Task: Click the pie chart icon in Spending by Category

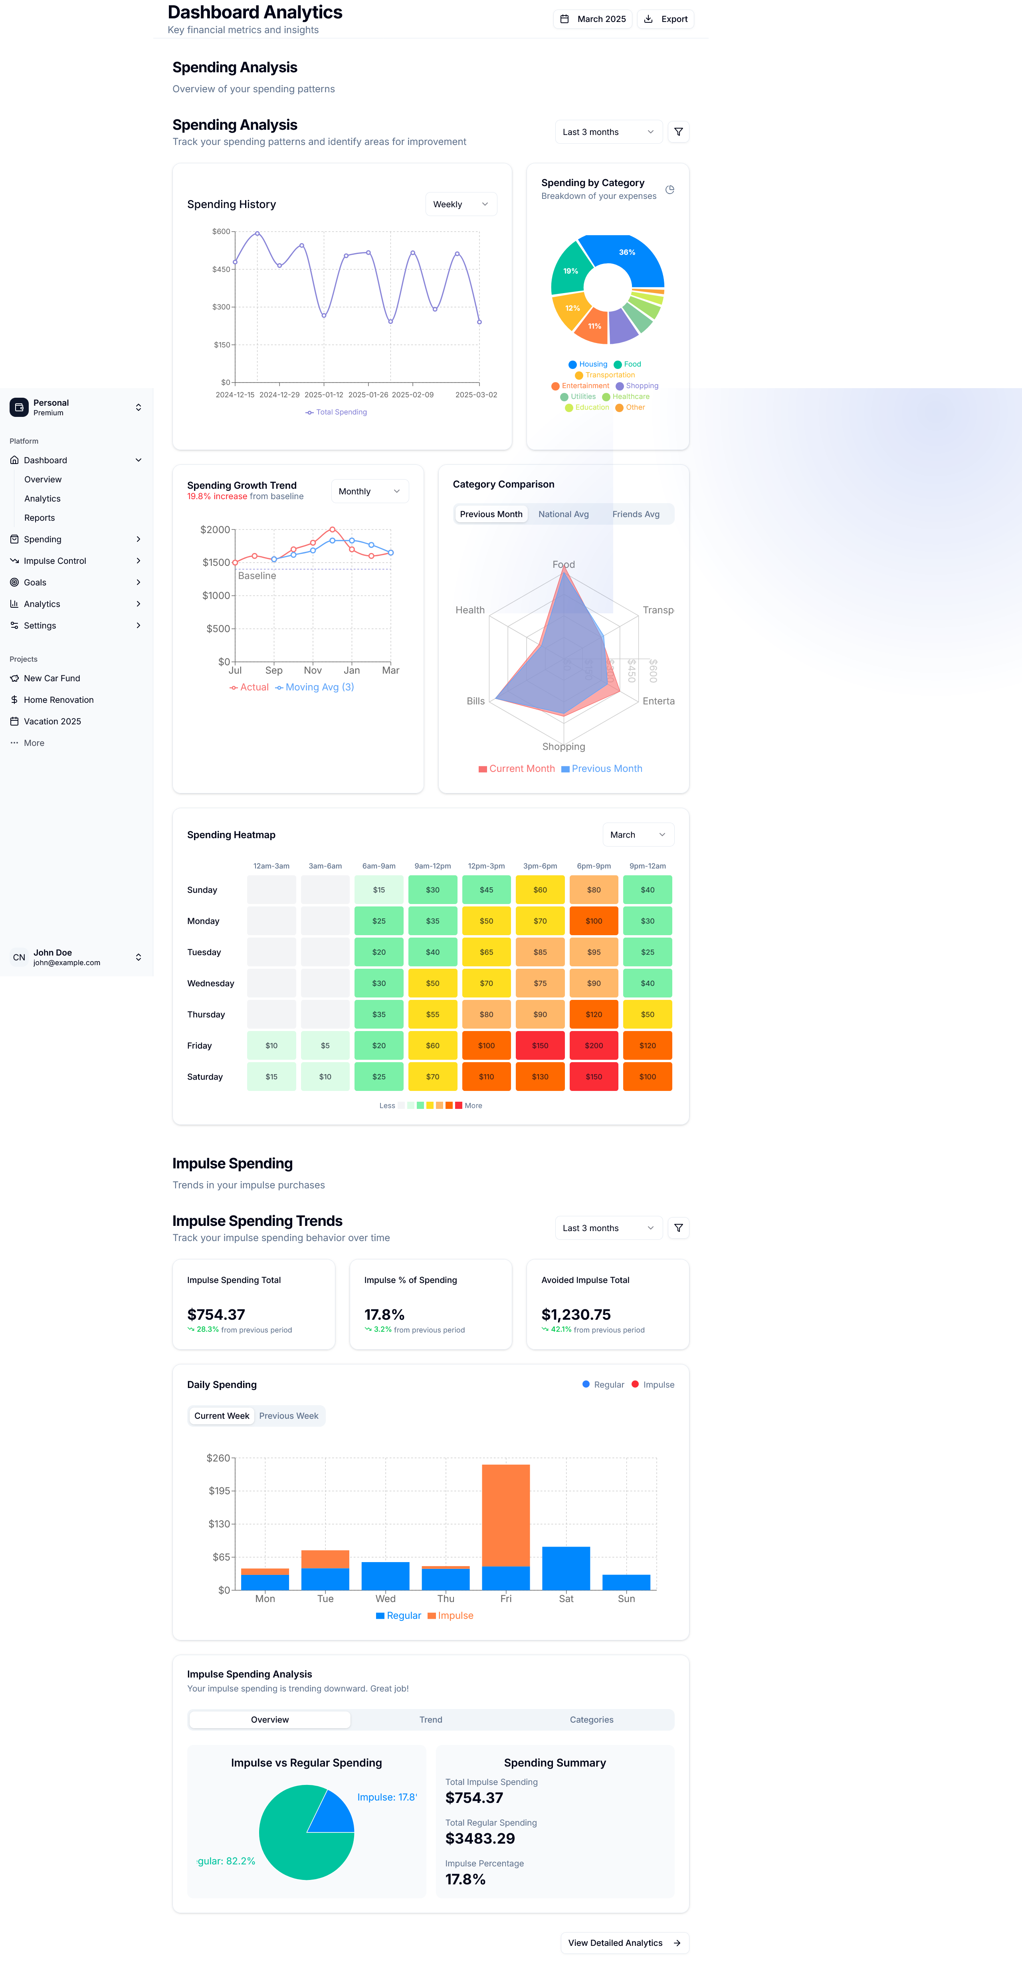Action: (670, 189)
